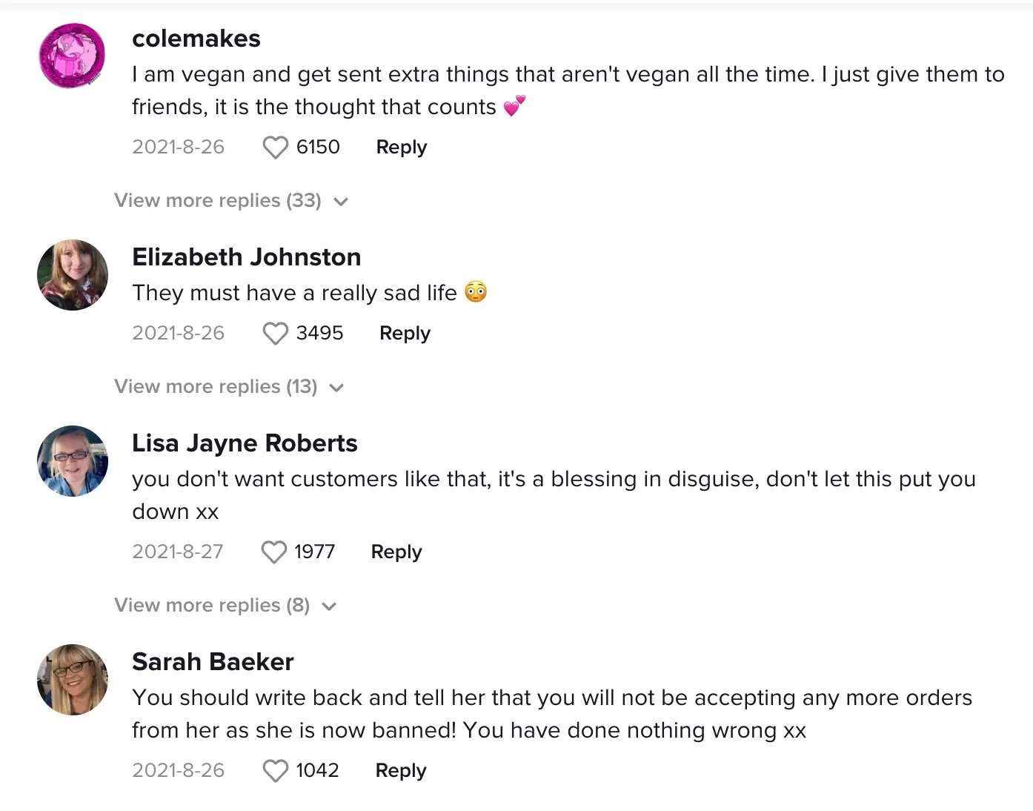1033x811 pixels.
Task: View Lisa Jayne Roberts' avatar
Action: click(72, 461)
